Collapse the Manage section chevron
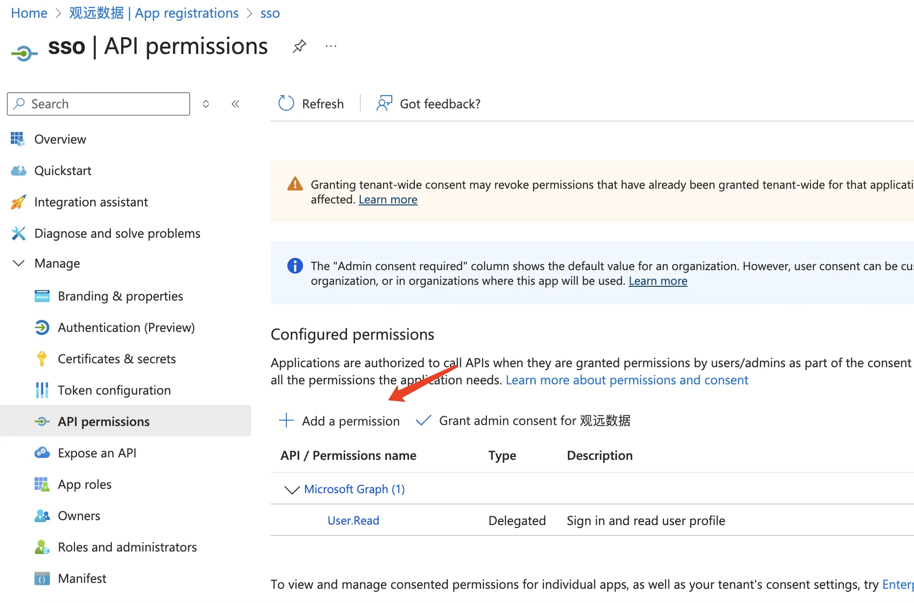Image resolution: width=914 pixels, height=603 pixels. pyautogui.click(x=19, y=263)
